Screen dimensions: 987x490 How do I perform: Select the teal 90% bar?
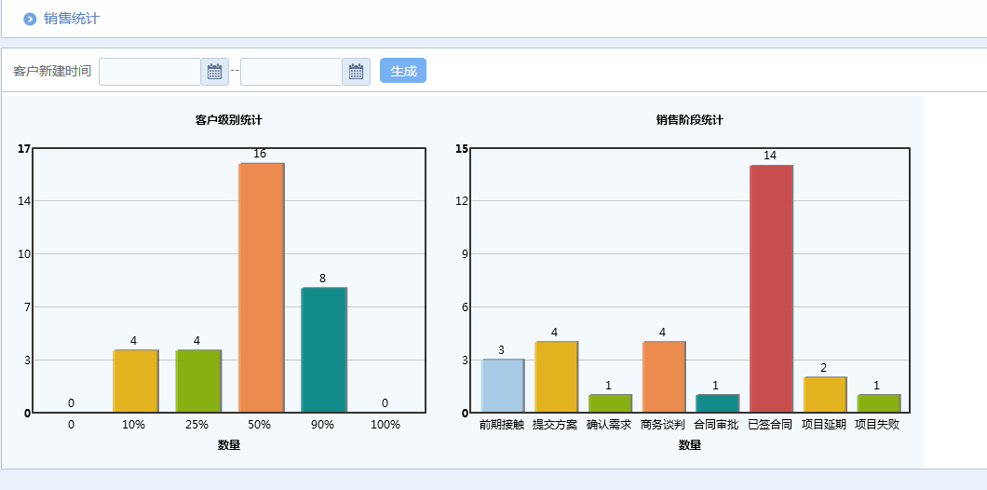tap(323, 349)
